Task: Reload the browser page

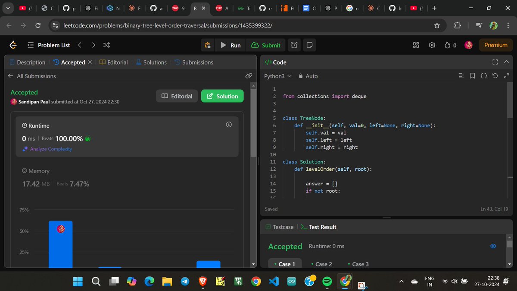Action: coord(37,25)
